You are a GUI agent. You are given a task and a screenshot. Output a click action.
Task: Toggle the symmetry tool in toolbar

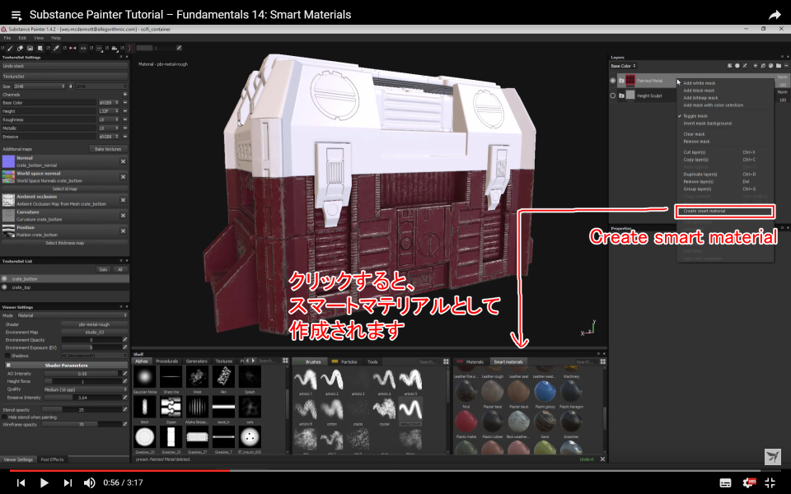[73, 48]
